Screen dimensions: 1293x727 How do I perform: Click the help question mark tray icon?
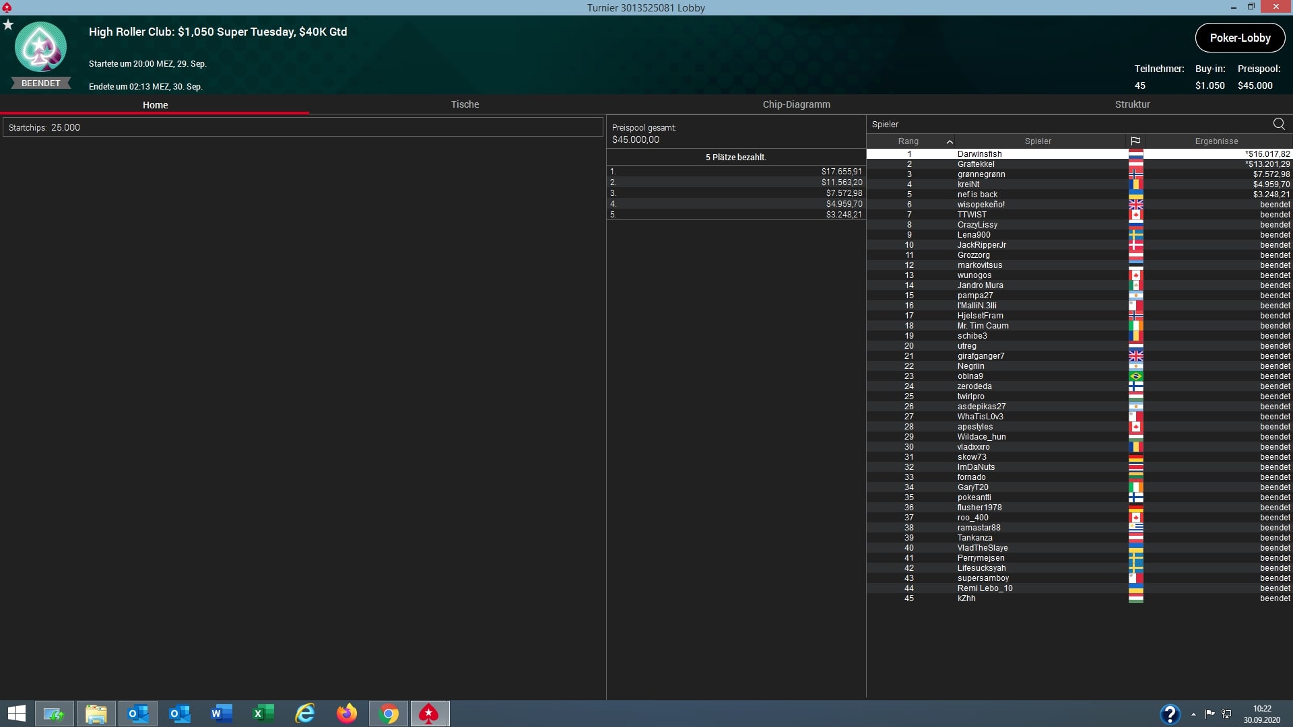tap(1170, 714)
